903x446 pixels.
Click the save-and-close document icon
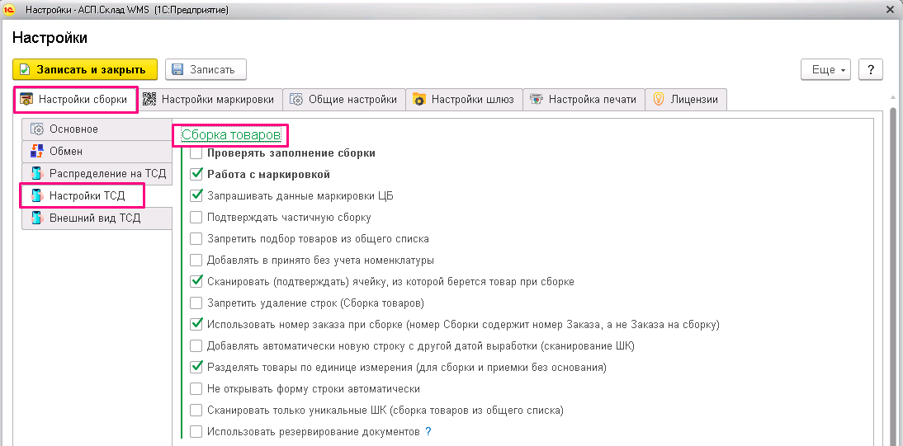coord(24,69)
